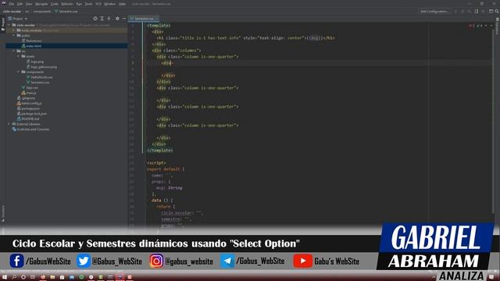
Task: Select HelloWorld.vue in components
Action: [40, 77]
